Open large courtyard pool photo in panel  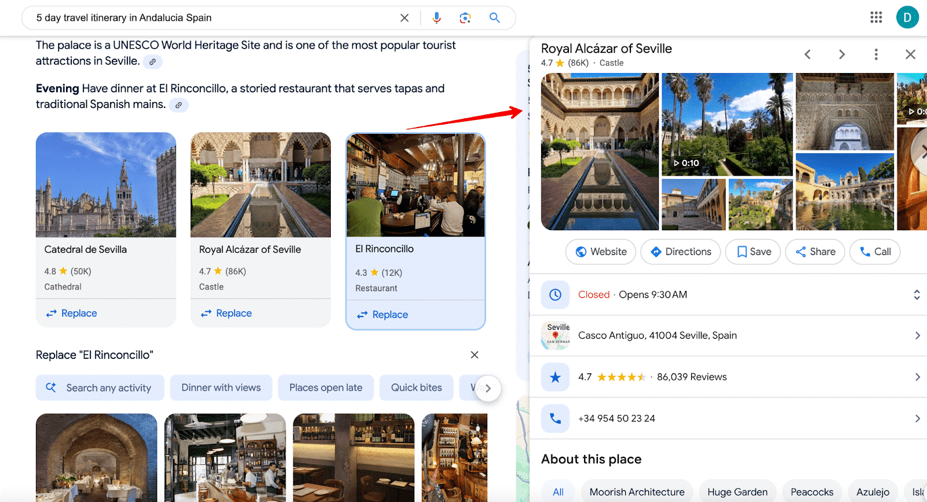(600, 152)
